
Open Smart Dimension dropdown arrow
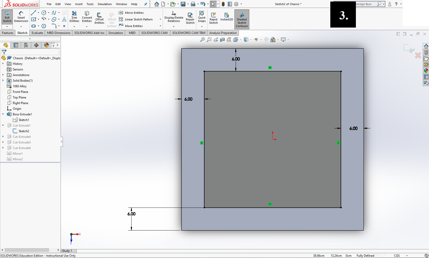tap(21, 27)
